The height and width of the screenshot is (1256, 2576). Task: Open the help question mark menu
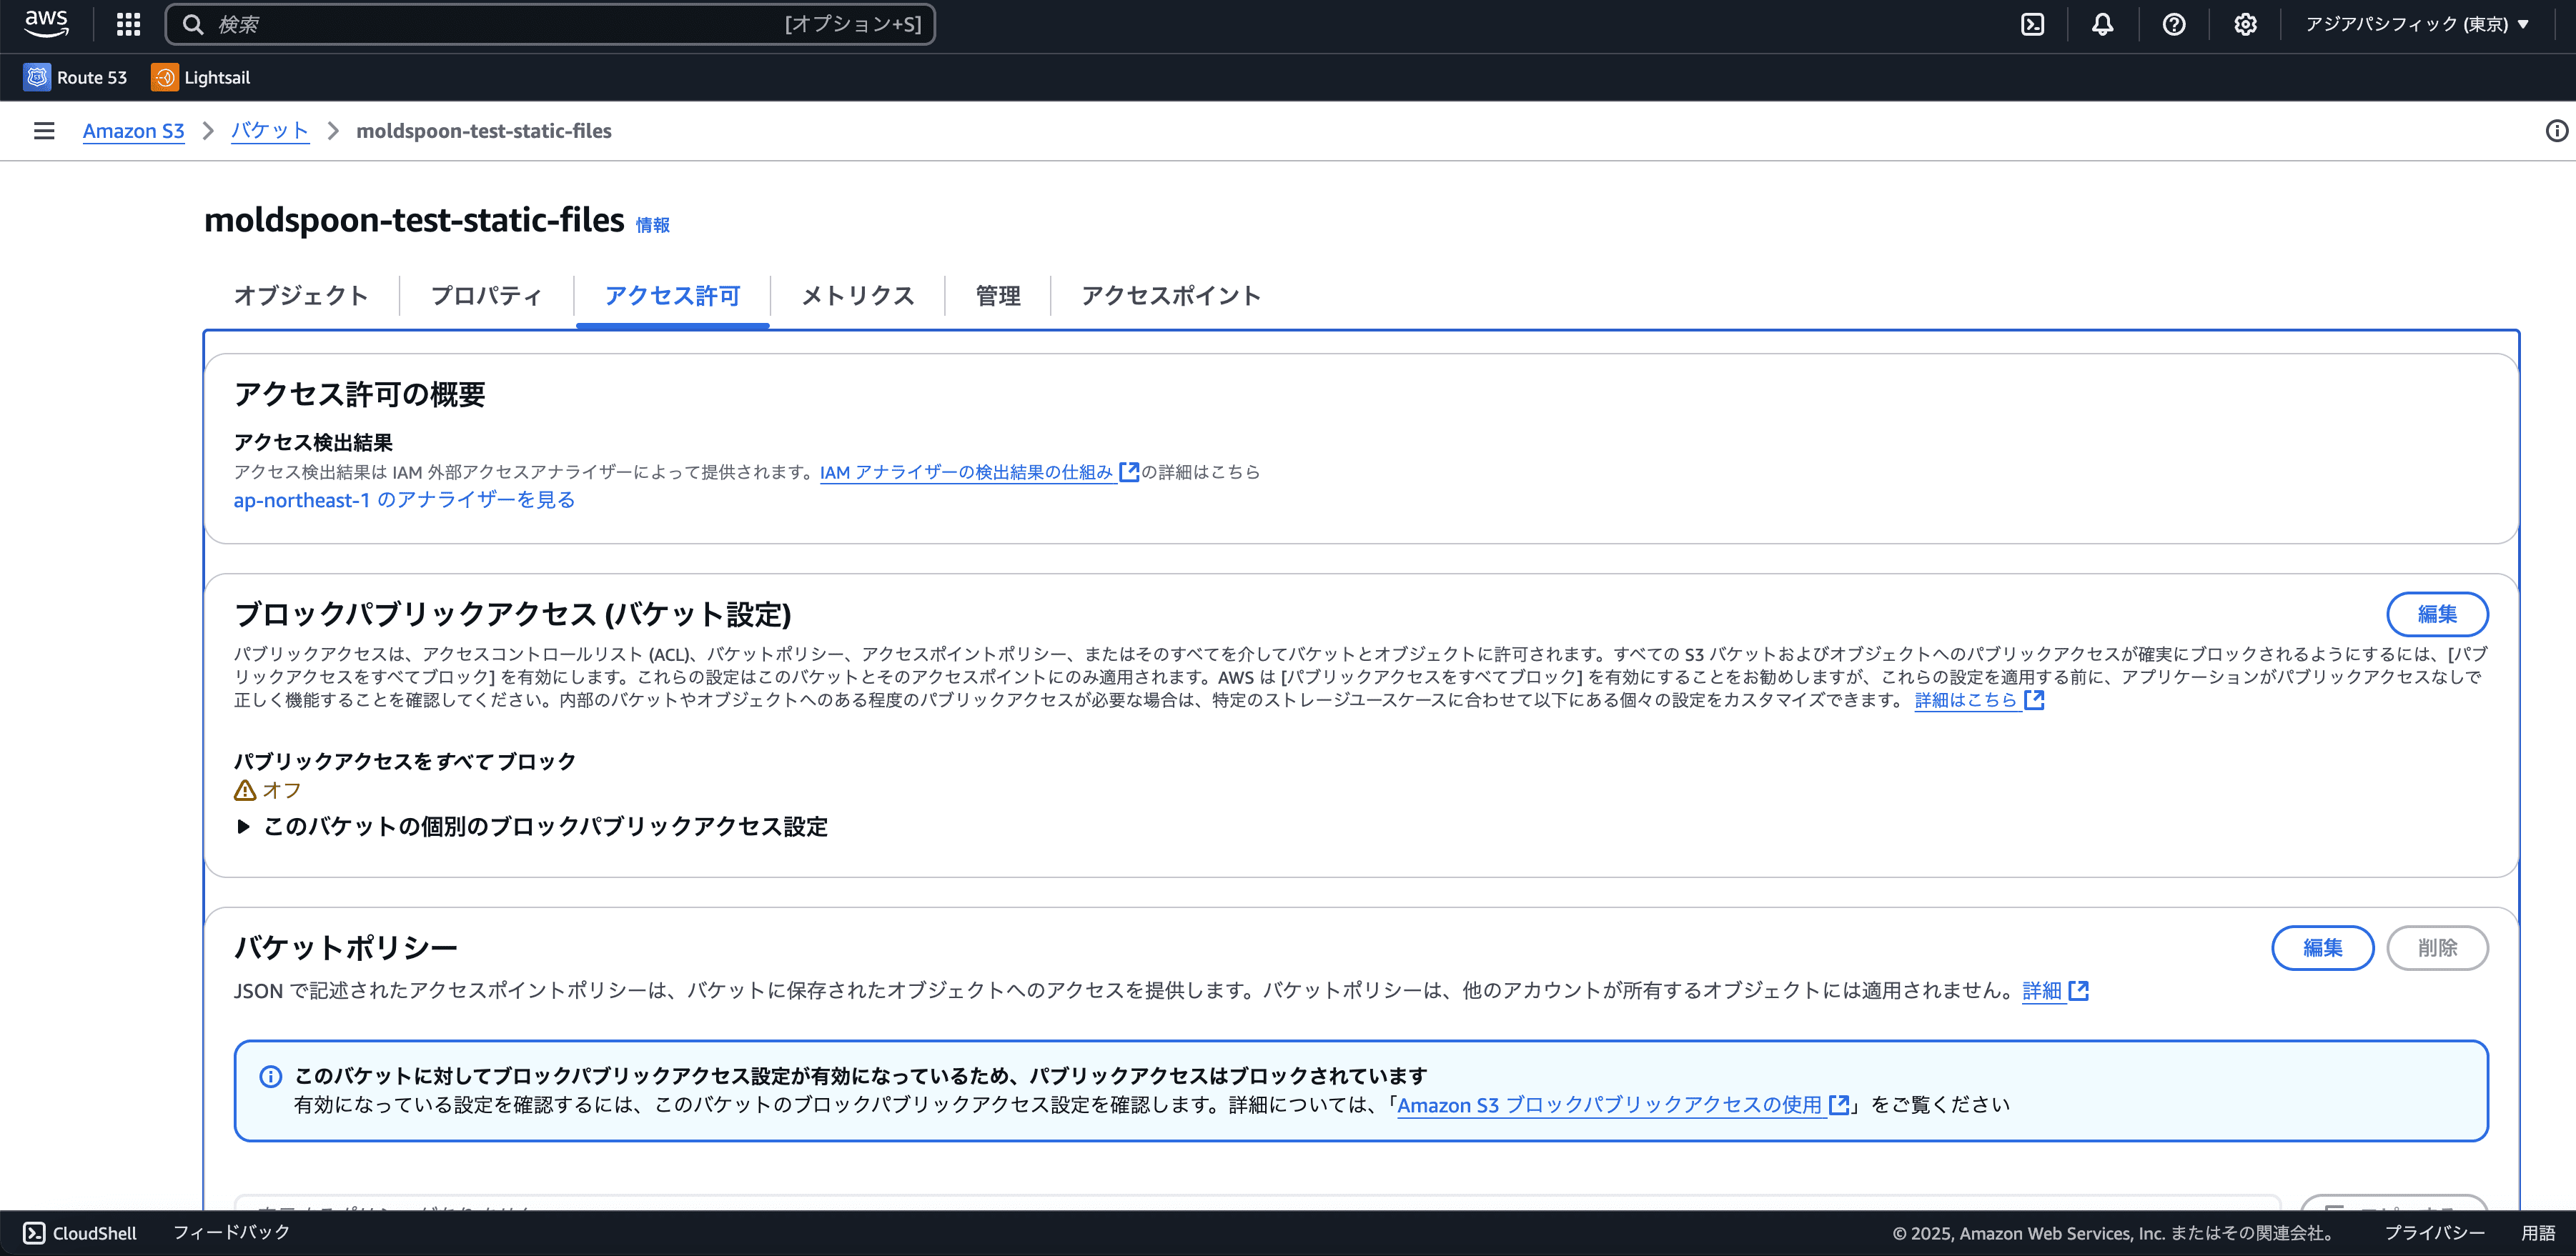point(2174,24)
